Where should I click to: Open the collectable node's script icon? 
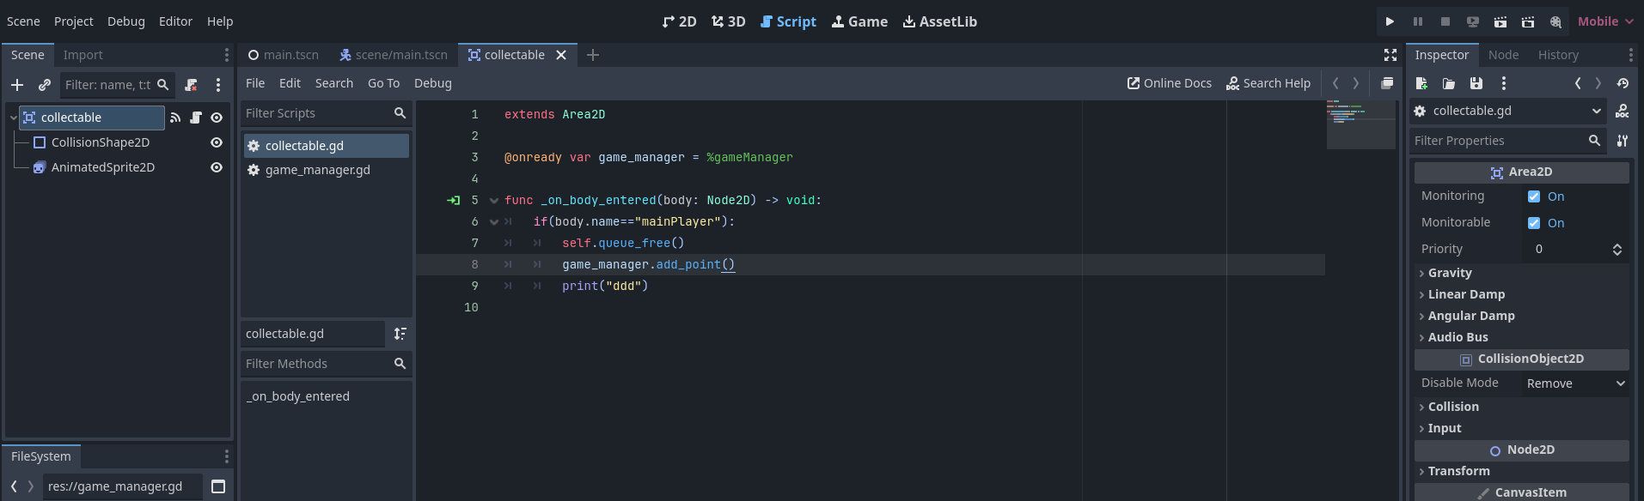(x=196, y=118)
